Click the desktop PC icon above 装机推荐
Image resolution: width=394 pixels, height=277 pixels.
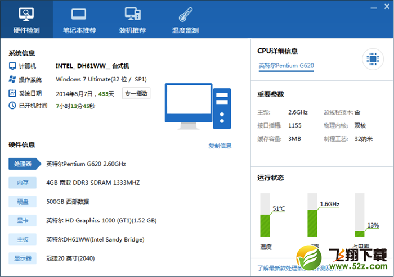point(133,14)
